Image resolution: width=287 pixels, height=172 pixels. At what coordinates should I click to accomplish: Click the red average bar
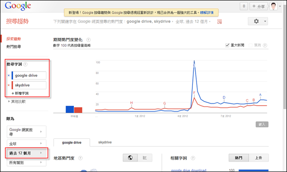tap(78, 110)
